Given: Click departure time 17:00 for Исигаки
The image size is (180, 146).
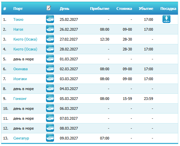Looking at the screenshot, I should (149, 79).
